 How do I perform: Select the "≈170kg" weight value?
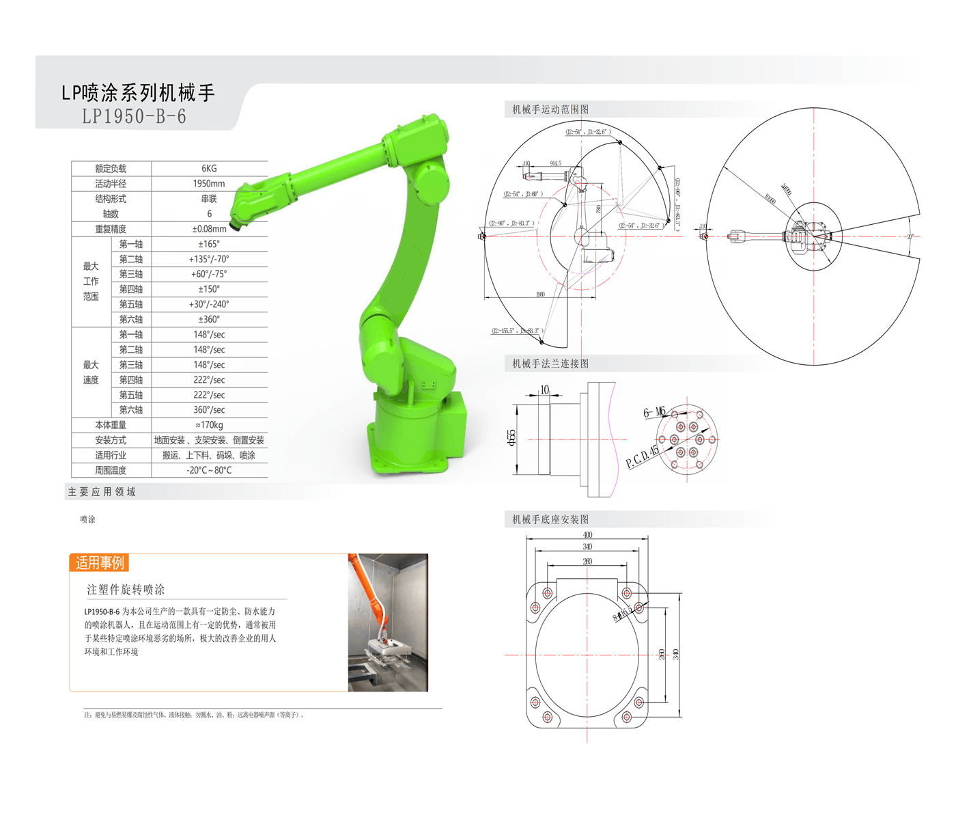209,425
